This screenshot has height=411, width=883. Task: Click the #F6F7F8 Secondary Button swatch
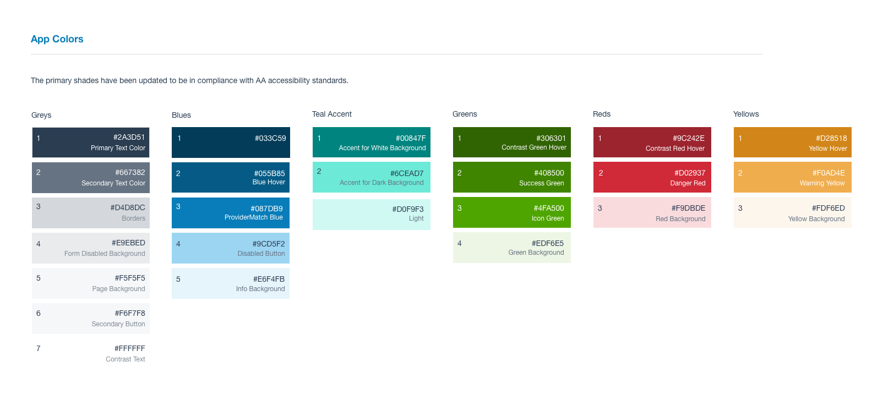pos(91,319)
